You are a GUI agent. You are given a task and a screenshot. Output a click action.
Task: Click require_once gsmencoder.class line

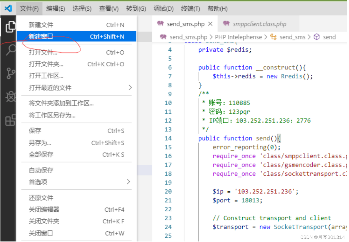(x=280, y=165)
